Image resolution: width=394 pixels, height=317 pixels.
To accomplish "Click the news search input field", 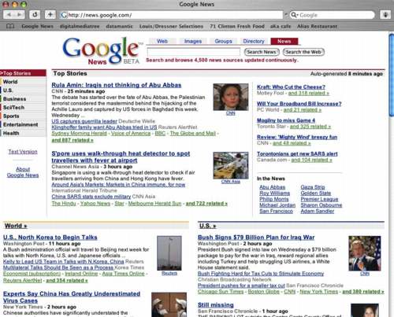I will click(x=194, y=52).
